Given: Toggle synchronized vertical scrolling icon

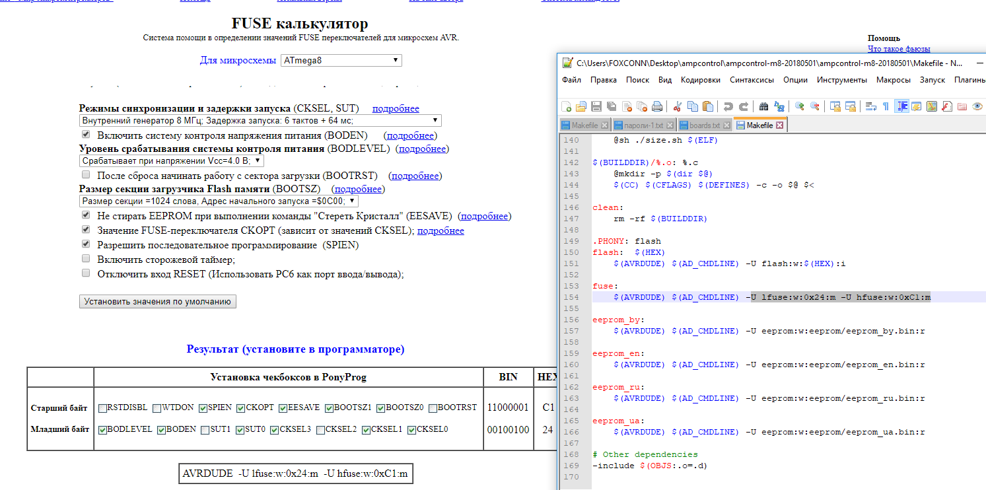Looking at the screenshot, I should tap(835, 106).
